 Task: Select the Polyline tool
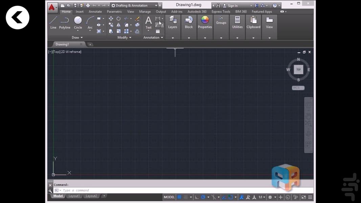65,22
